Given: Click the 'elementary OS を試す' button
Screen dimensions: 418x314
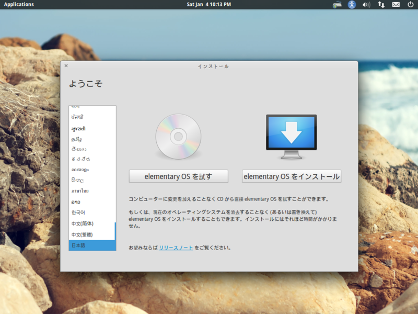Looking at the screenshot, I should (x=179, y=176).
